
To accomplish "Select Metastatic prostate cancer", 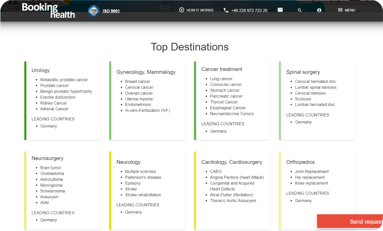I will coord(64,80).
